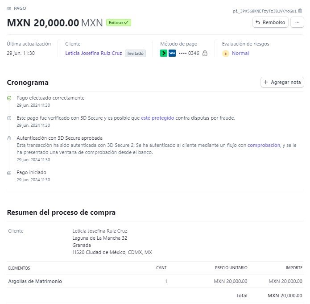This screenshot has height=304, width=310.
Task: Click the green check icon for Pago efectuado
Action: pos(9,98)
